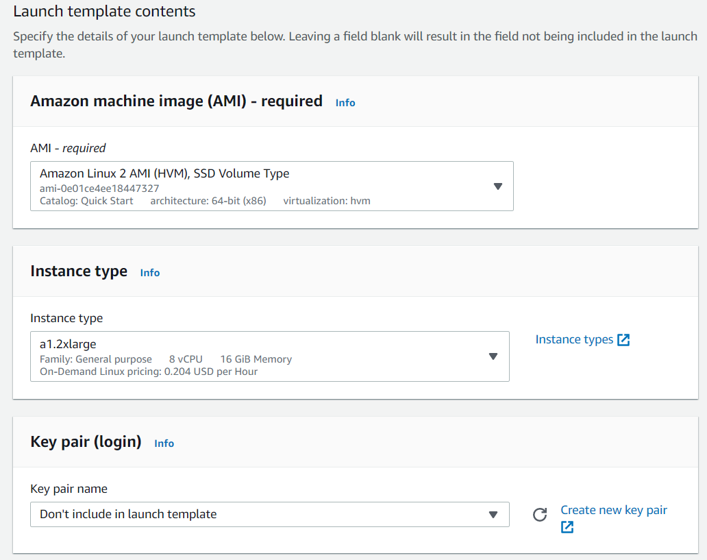This screenshot has height=560, width=707.
Task: Click the refresh key pairs icon
Action: [540, 515]
